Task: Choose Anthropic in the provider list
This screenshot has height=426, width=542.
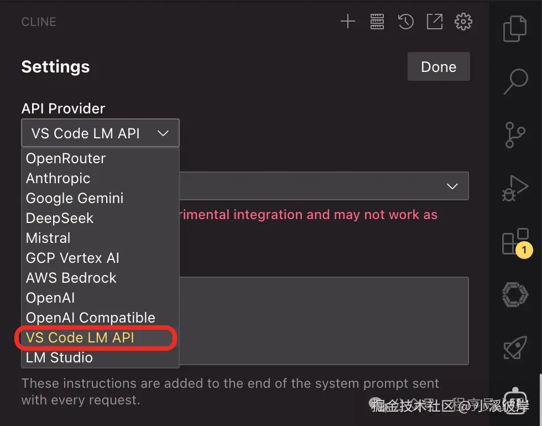Action: coord(58,178)
